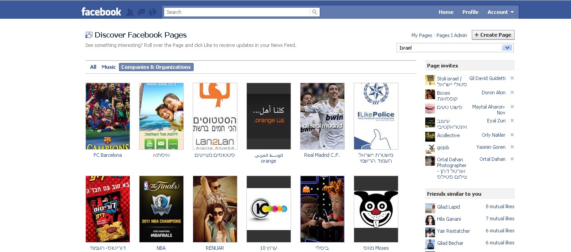The width and height of the screenshot is (571, 252).
Task: Click the Real Madrid C.F. page name
Action: [322, 155]
